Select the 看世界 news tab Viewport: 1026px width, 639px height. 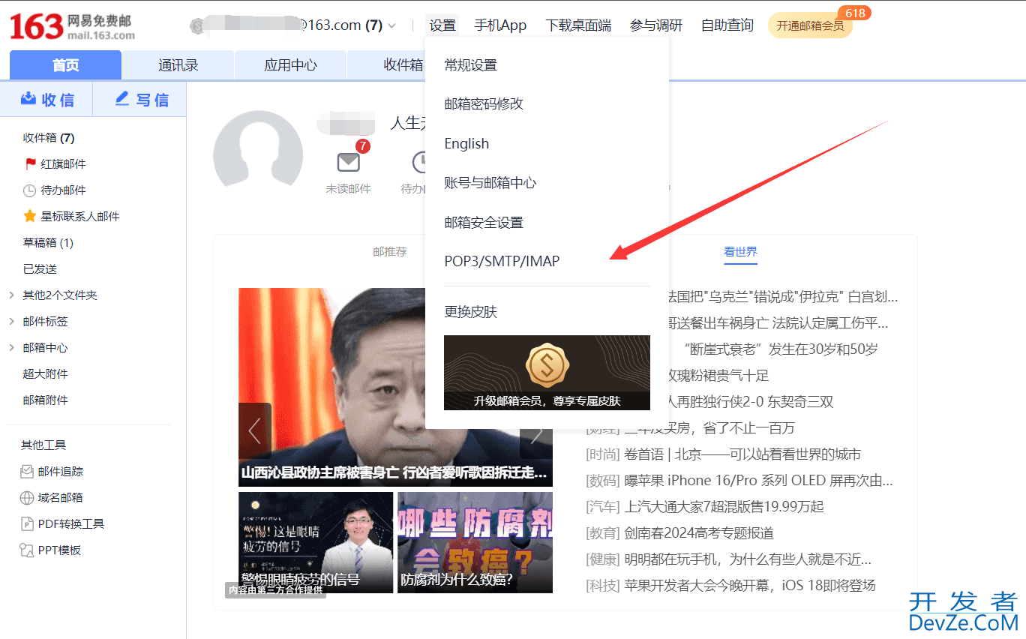click(740, 252)
